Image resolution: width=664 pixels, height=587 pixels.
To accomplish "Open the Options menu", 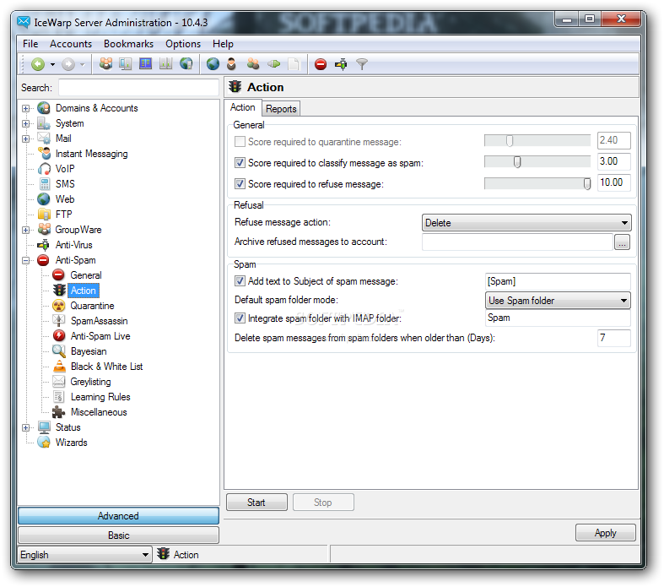I will tap(183, 44).
